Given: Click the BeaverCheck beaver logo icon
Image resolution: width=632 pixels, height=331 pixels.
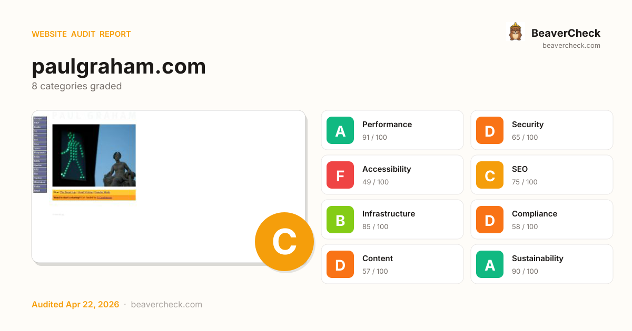Looking at the screenshot, I should (515, 32).
